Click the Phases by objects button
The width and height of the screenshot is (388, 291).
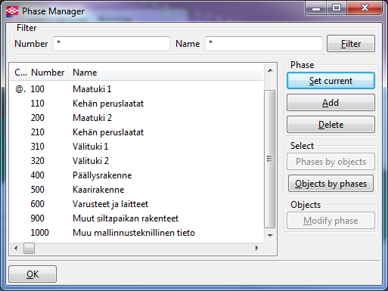331,162
